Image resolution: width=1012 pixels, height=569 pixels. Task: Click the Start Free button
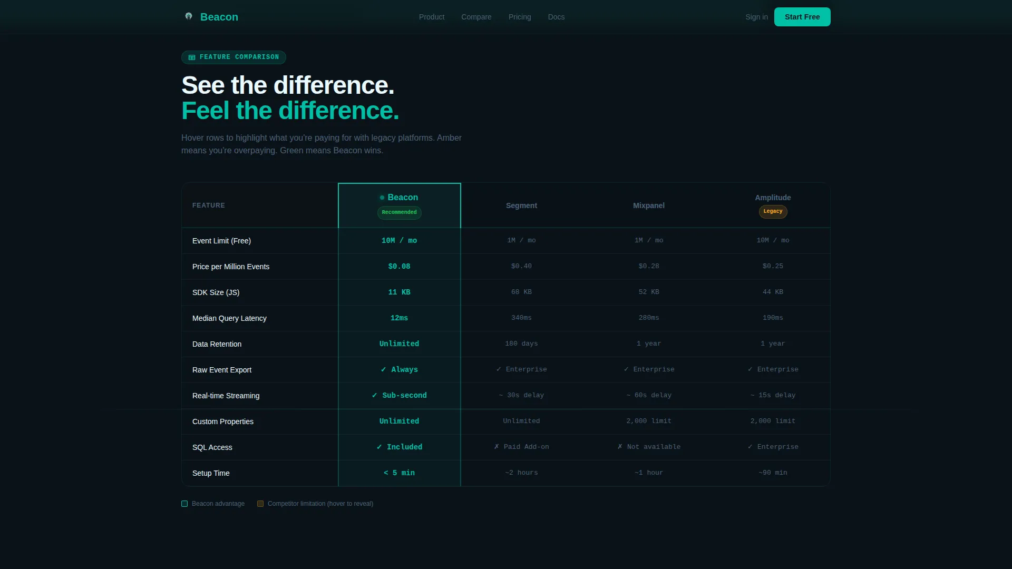[x=802, y=17]
